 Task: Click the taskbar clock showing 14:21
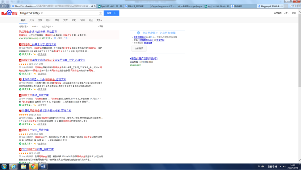tap(293, 167)
